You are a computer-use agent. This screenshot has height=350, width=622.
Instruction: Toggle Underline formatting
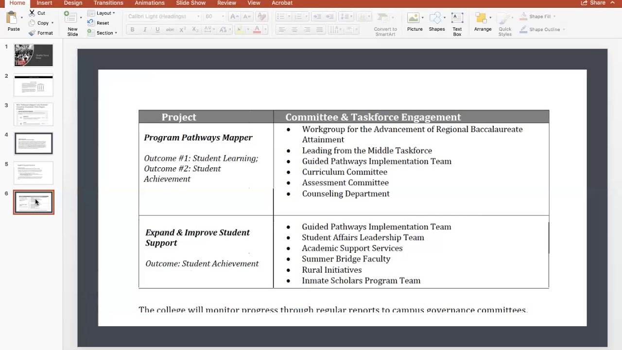[x=157, y=30]
